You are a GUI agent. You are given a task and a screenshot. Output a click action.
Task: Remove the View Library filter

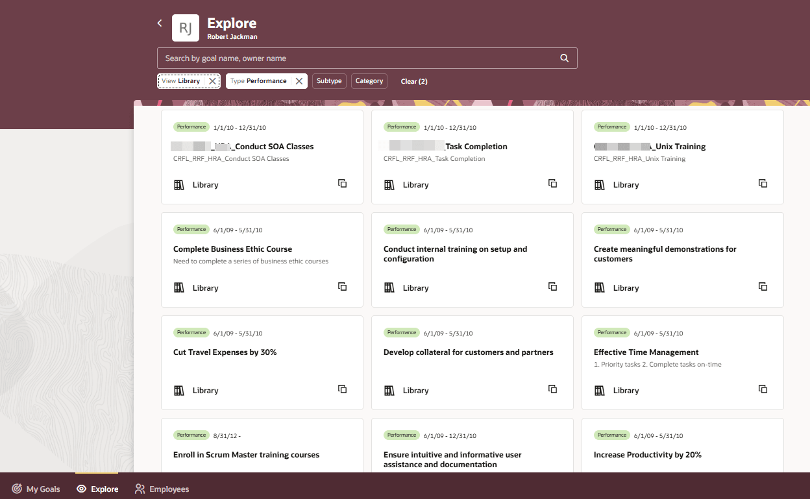pyautogui.click(x=213, y=80)
